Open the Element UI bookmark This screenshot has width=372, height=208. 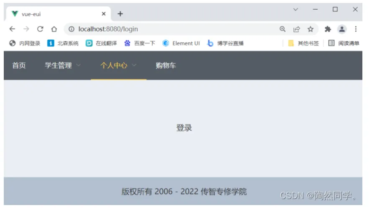tap(181, 43)
